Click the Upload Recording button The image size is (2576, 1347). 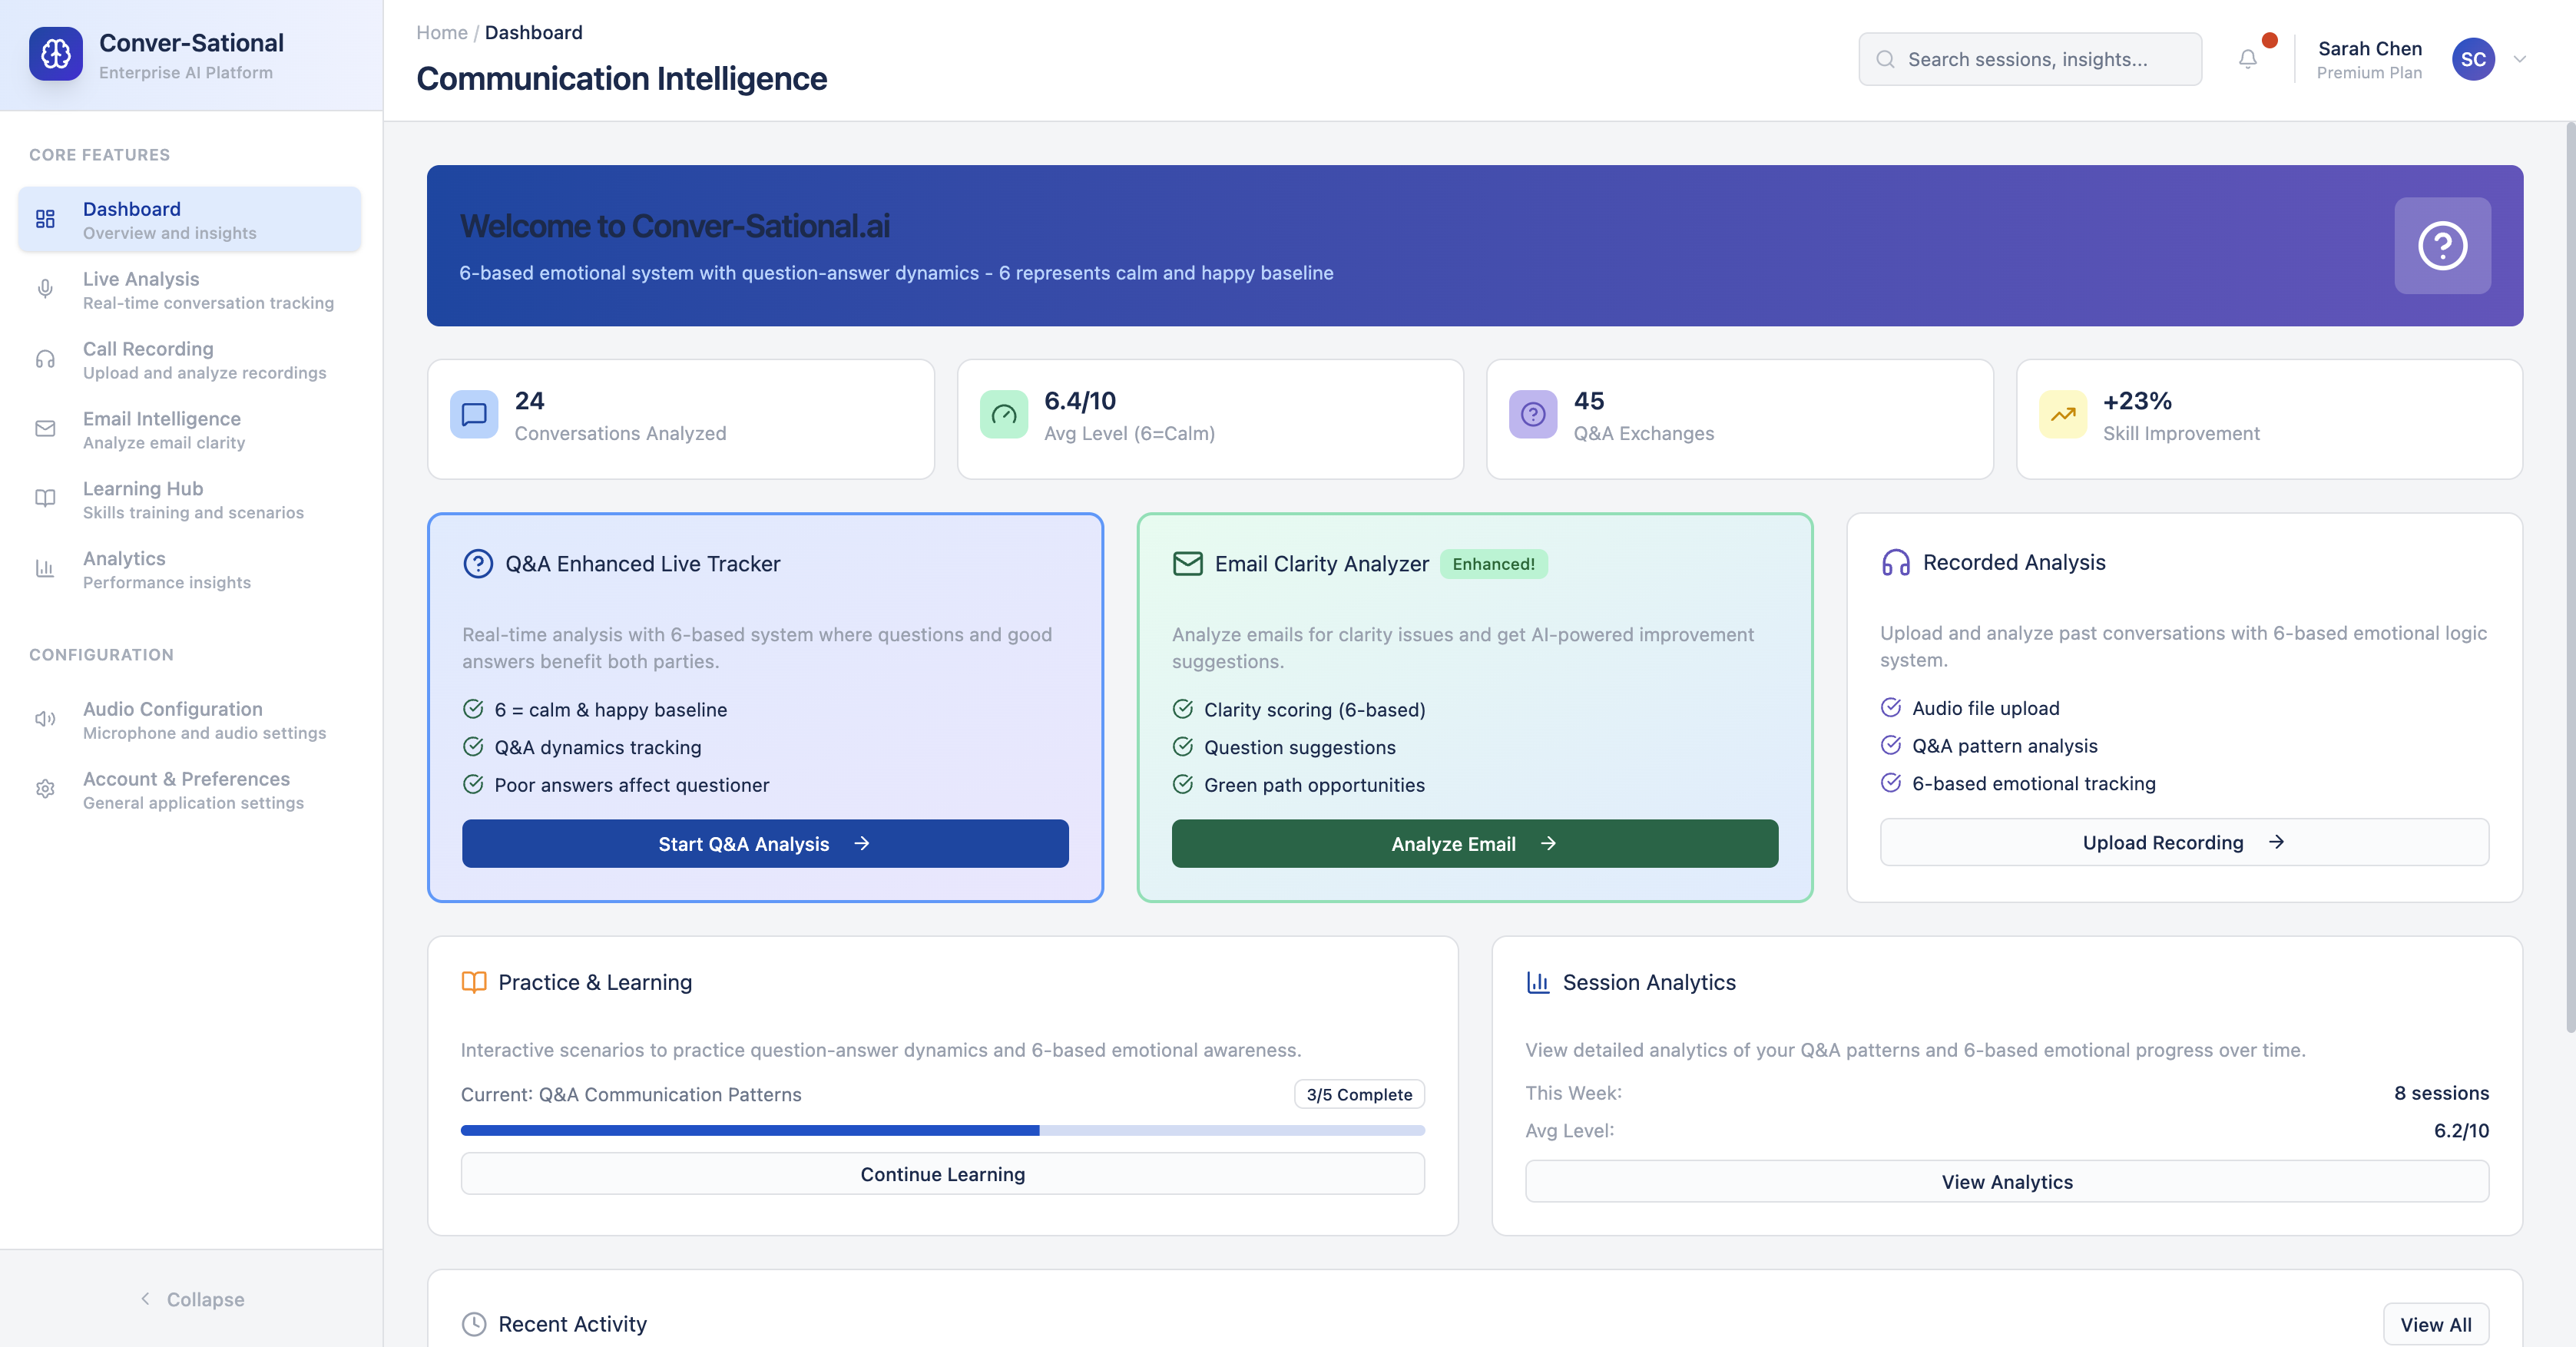click(2184, 843)
